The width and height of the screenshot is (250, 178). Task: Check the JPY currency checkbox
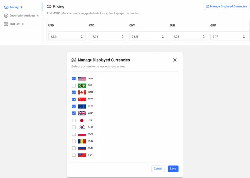[x=74, y=120]
